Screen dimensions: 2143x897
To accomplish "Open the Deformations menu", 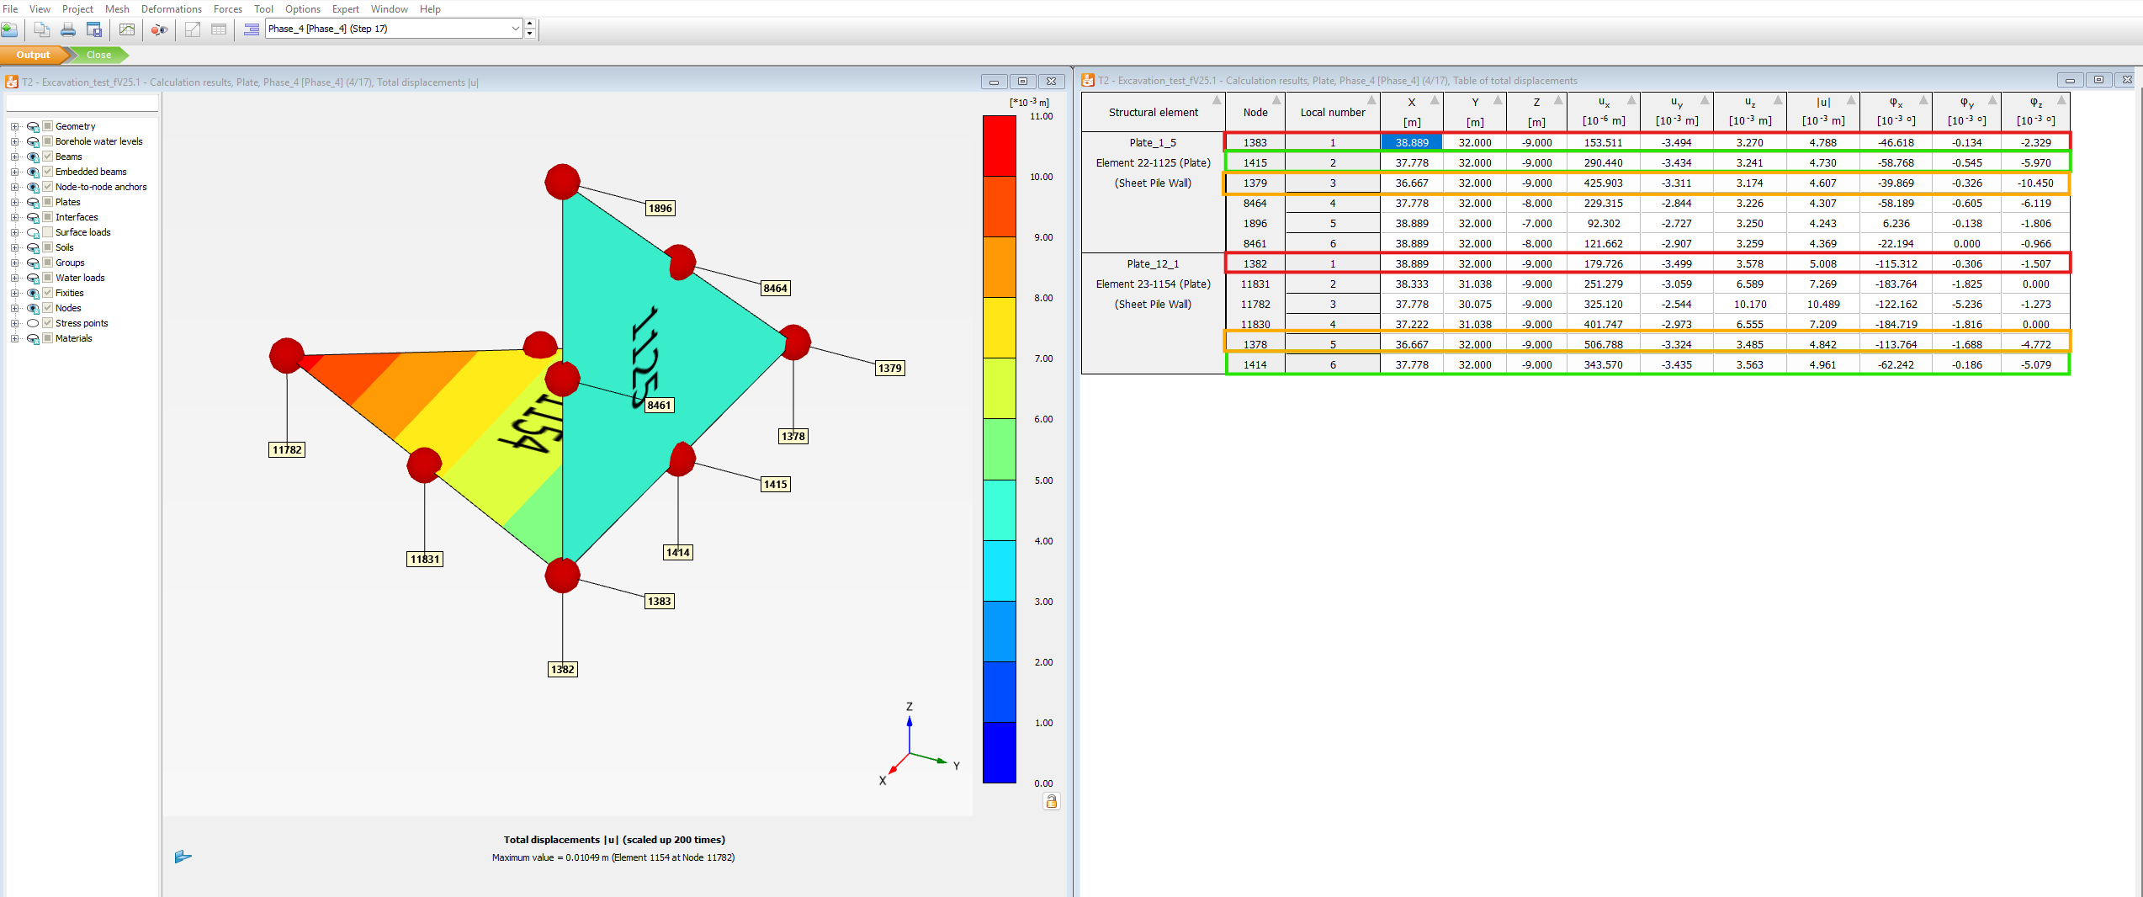I will point(172,8).
